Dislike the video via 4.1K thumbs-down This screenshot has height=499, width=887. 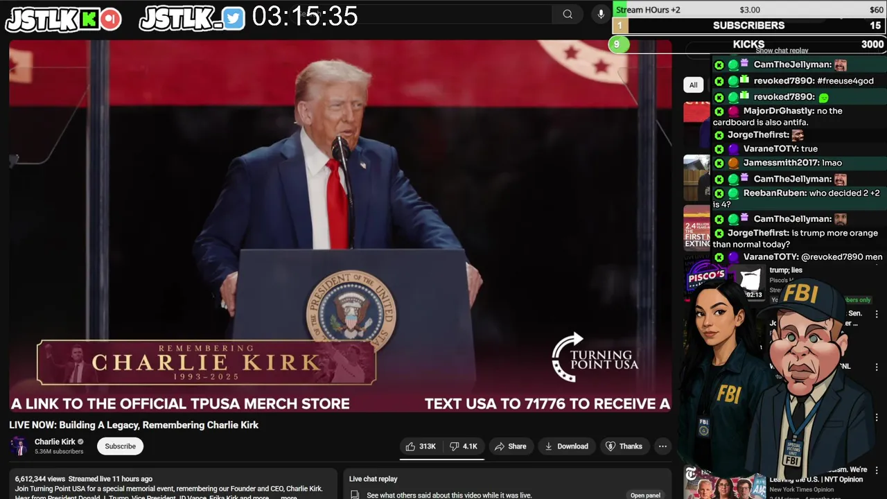coord(464,446)
